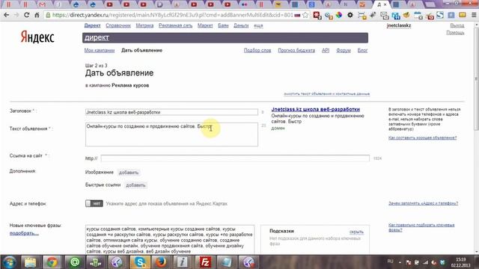Open the Метрика navigation link
Viewport: 479px width, 269px height.
point(144,25)
